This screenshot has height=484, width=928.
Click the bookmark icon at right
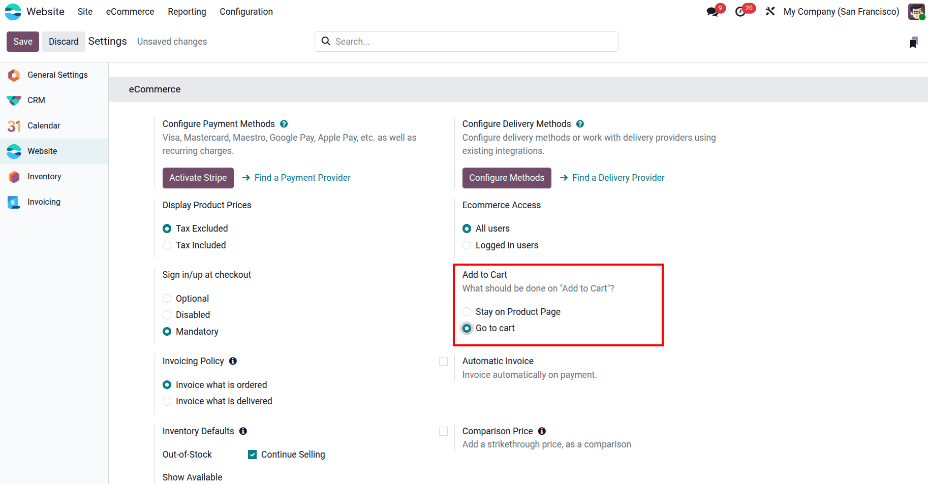(x=913, y=42)
